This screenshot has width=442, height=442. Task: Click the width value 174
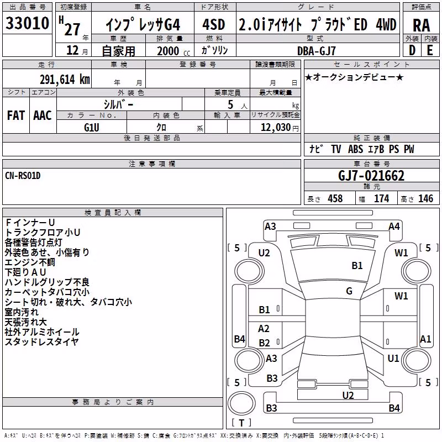tap(381, 198)
